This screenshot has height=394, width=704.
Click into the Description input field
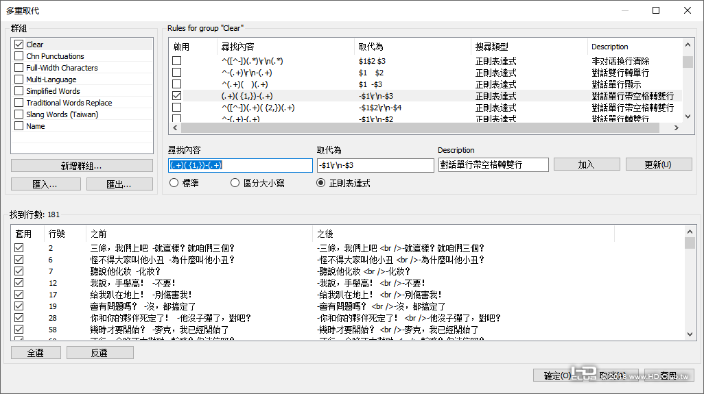pyautogui.click(x=493, y=165)
